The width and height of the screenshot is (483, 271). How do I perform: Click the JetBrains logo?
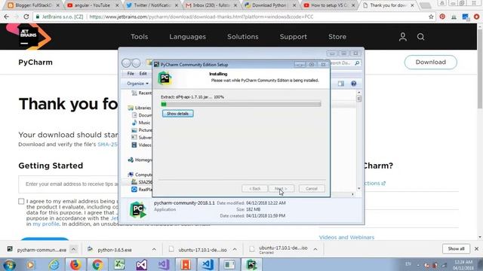click(x=29, y=37)
